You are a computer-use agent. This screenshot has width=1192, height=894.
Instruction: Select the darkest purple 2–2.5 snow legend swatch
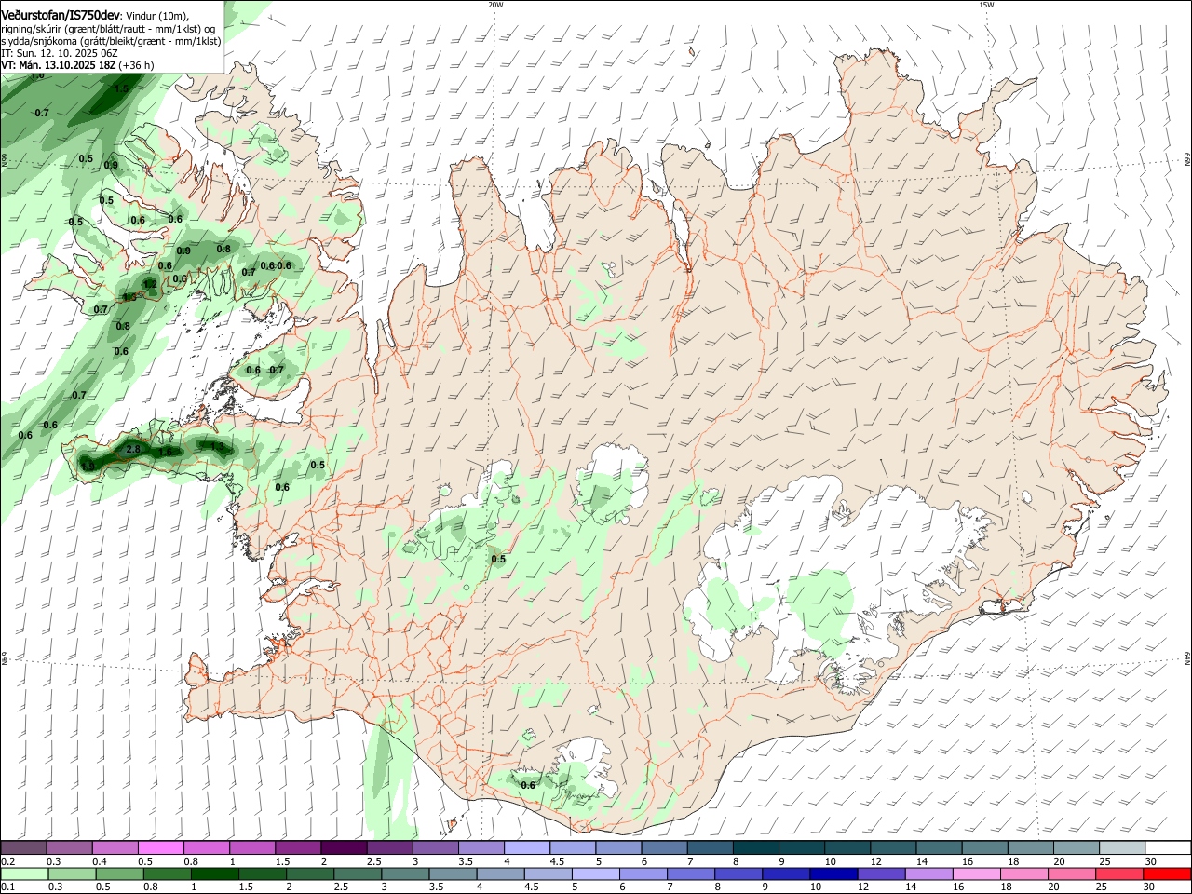point(344,847)
